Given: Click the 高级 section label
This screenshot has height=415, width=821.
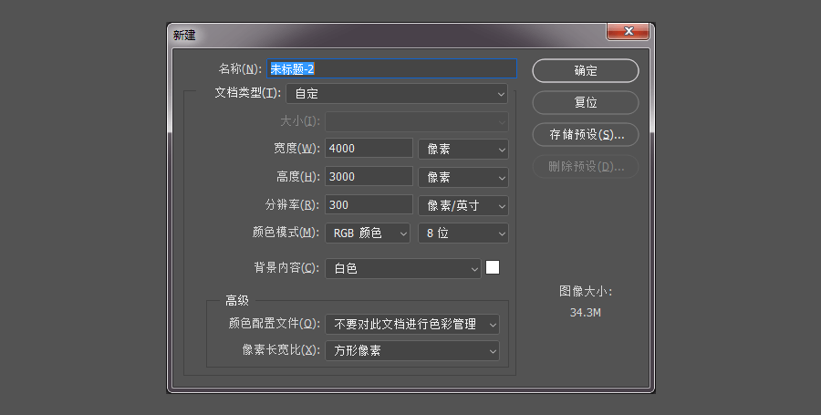Looking at the screenshot, I should pos(236,300).
